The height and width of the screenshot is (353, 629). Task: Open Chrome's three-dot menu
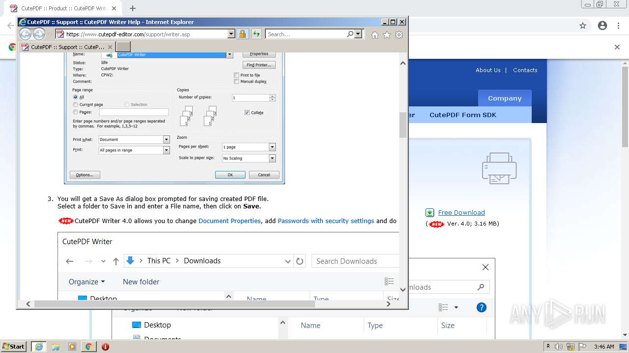click(619, 25)
